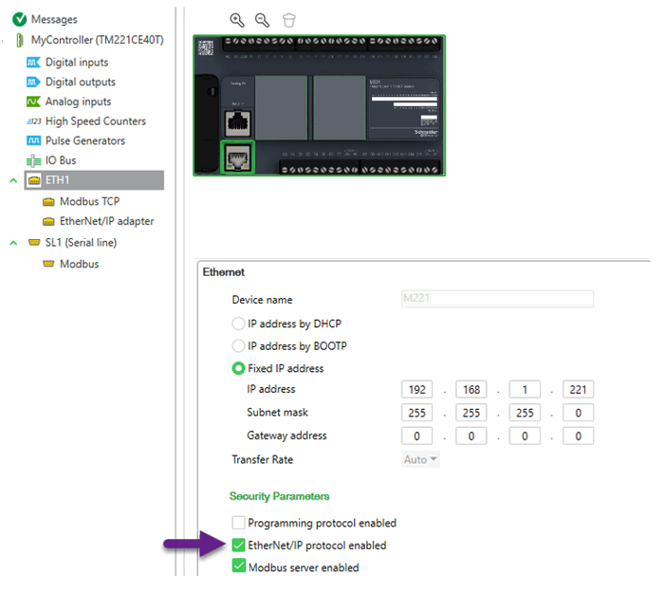Choose IP address by BOOTP option
Viewport: 664px width, 593px height.
point(238,346)
